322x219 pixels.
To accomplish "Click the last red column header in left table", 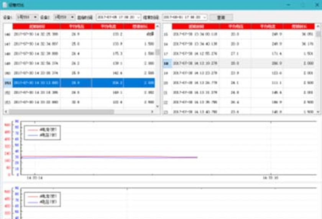I will click(139, 26).
